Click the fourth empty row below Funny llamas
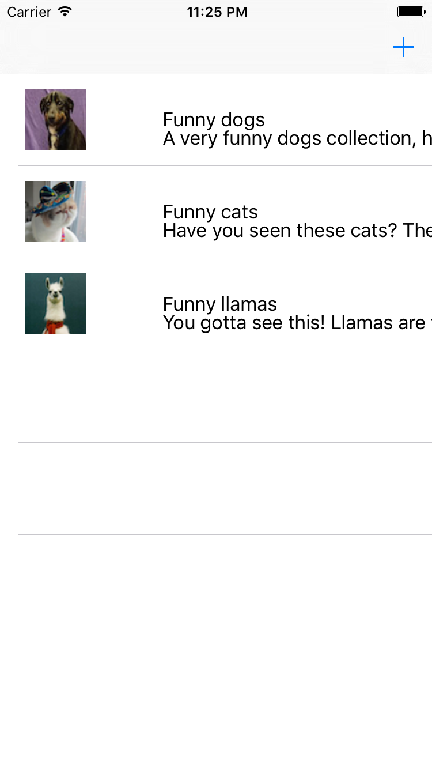This screenshot has height=769, width=432. tap(225, 673)
